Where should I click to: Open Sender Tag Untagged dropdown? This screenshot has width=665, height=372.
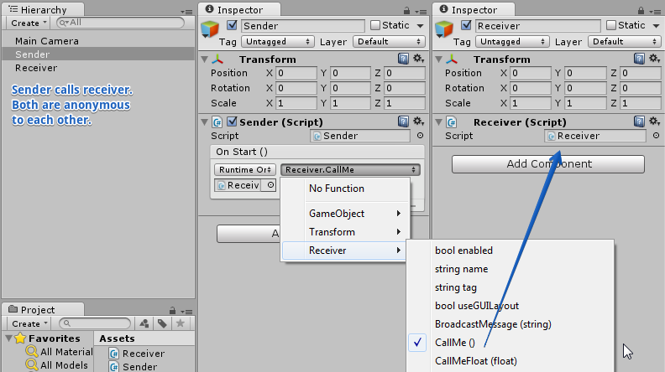tap(277, 42)
